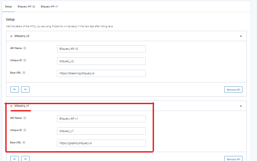Viewport: 257px width, 161px height.
Task: Show help for bitquery_v2 Unique ID
Action: pos(25,60)
